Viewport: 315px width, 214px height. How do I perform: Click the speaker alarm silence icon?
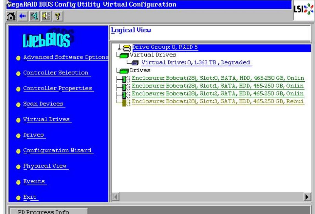[46, 16]
